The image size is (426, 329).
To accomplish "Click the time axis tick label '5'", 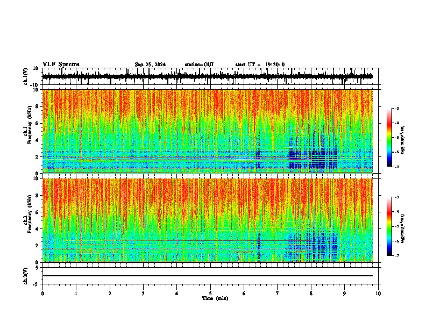I will click(210, 294).
